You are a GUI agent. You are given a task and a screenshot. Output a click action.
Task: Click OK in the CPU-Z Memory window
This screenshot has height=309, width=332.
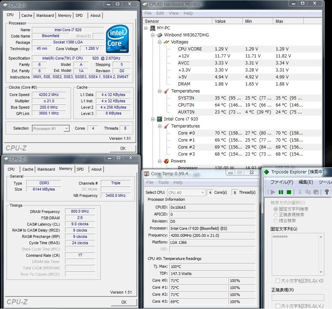click(x=123, y=302)
